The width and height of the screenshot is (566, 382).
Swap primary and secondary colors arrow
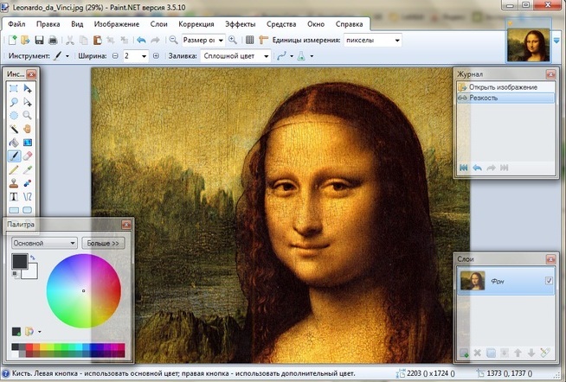point(33,258)
